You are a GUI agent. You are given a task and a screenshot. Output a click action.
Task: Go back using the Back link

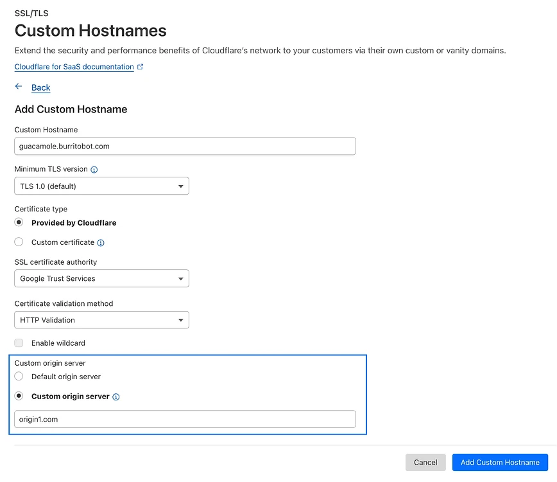pos(40,87)
